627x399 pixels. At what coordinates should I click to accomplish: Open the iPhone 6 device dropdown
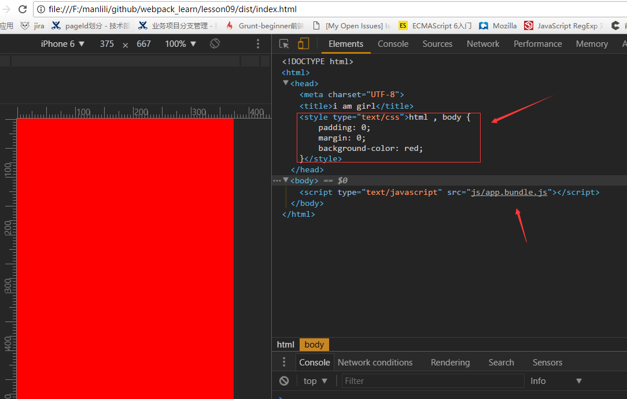click(62, 44)
